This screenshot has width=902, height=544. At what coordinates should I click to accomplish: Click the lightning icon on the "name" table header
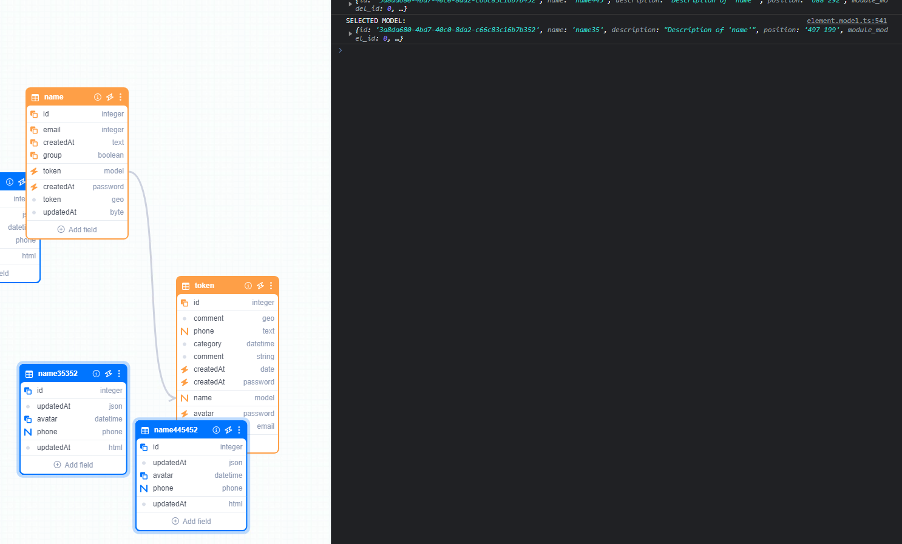(x=110, y=97)
